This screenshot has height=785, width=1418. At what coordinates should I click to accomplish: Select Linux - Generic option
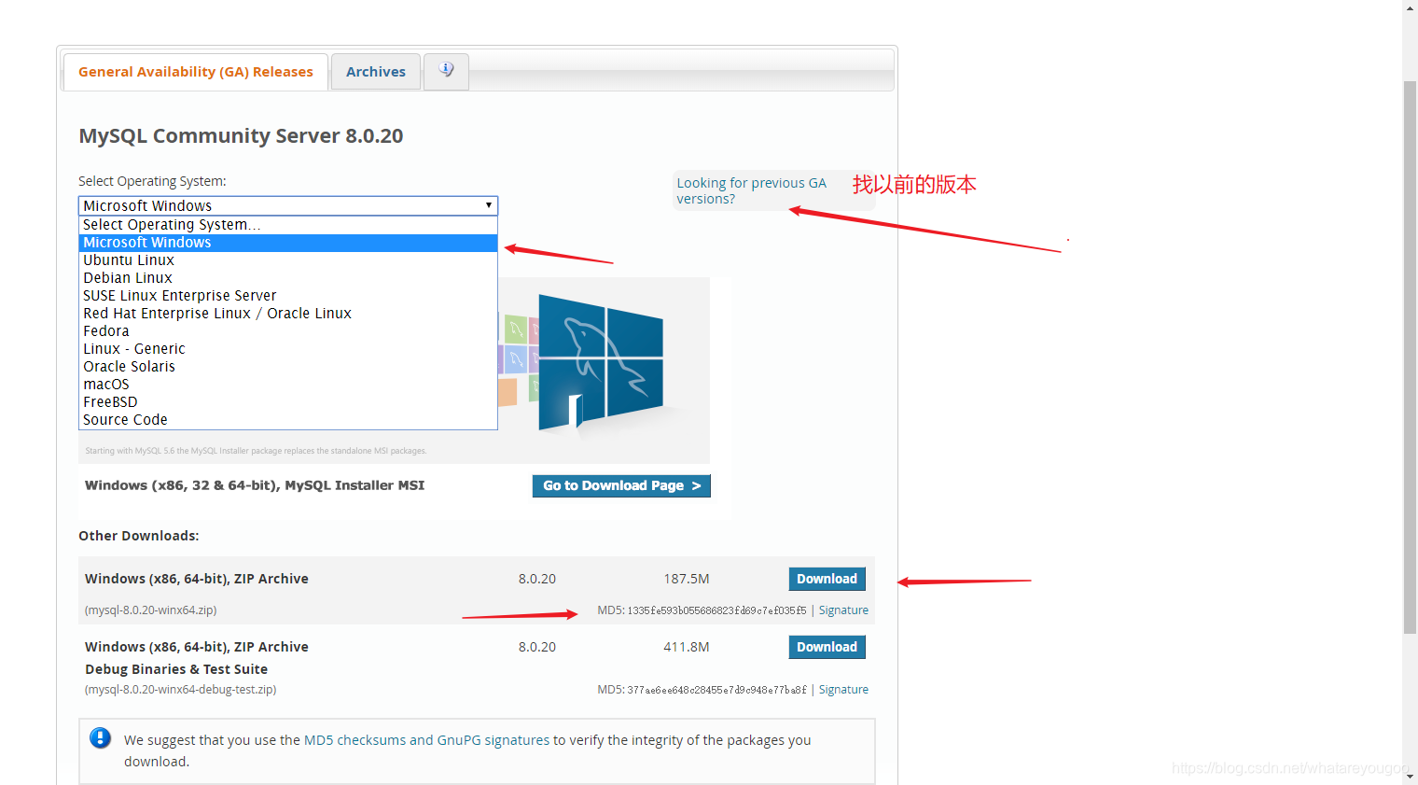[x=288, y=349]
